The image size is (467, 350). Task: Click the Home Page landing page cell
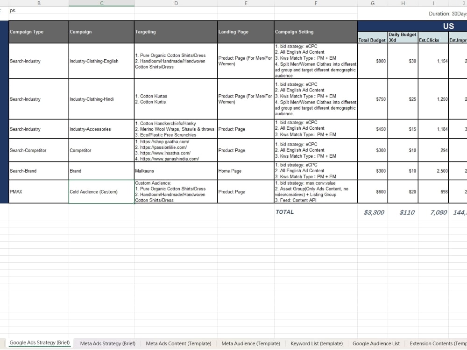(246, 171)
